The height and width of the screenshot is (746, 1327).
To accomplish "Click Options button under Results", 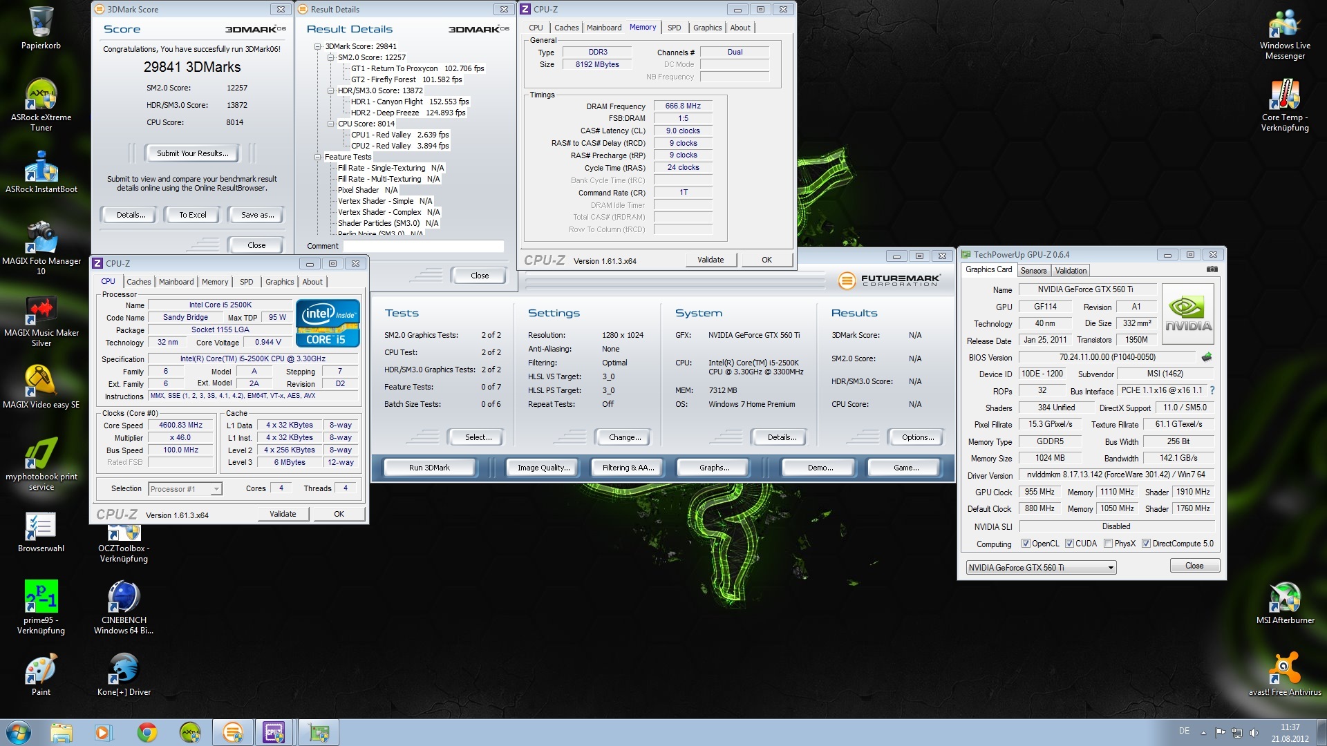I will (918, 437).
